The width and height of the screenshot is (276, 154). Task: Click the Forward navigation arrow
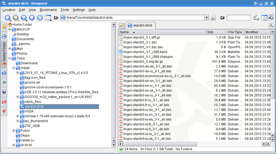tap(16, 18)
